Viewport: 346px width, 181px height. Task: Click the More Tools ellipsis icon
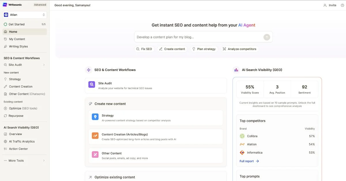click(5, 161)
